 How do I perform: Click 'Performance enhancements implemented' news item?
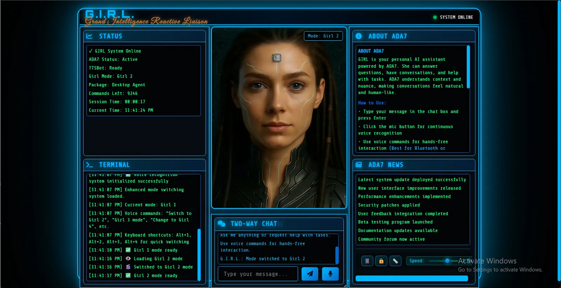click(x=404, y=196)
